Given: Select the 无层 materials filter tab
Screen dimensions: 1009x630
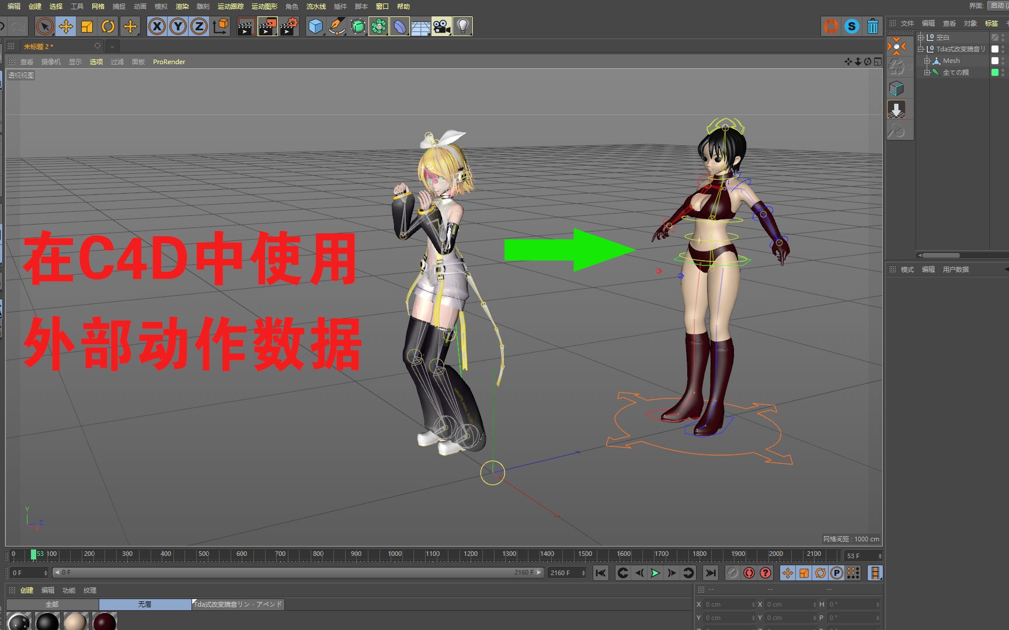Looking at the screenshot, I should coord(145,604).
